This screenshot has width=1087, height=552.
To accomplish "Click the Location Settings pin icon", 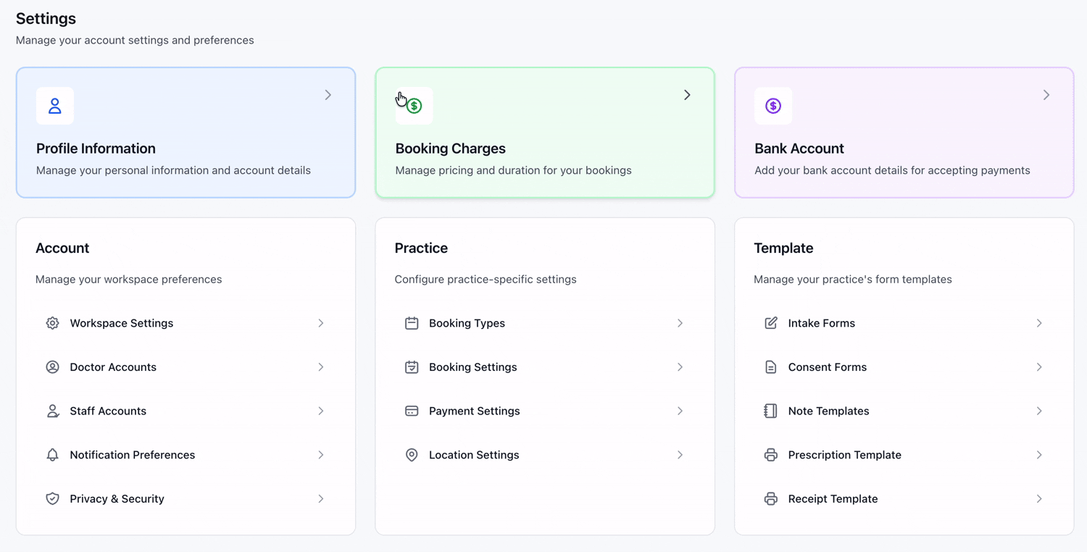I will (412, 455).
